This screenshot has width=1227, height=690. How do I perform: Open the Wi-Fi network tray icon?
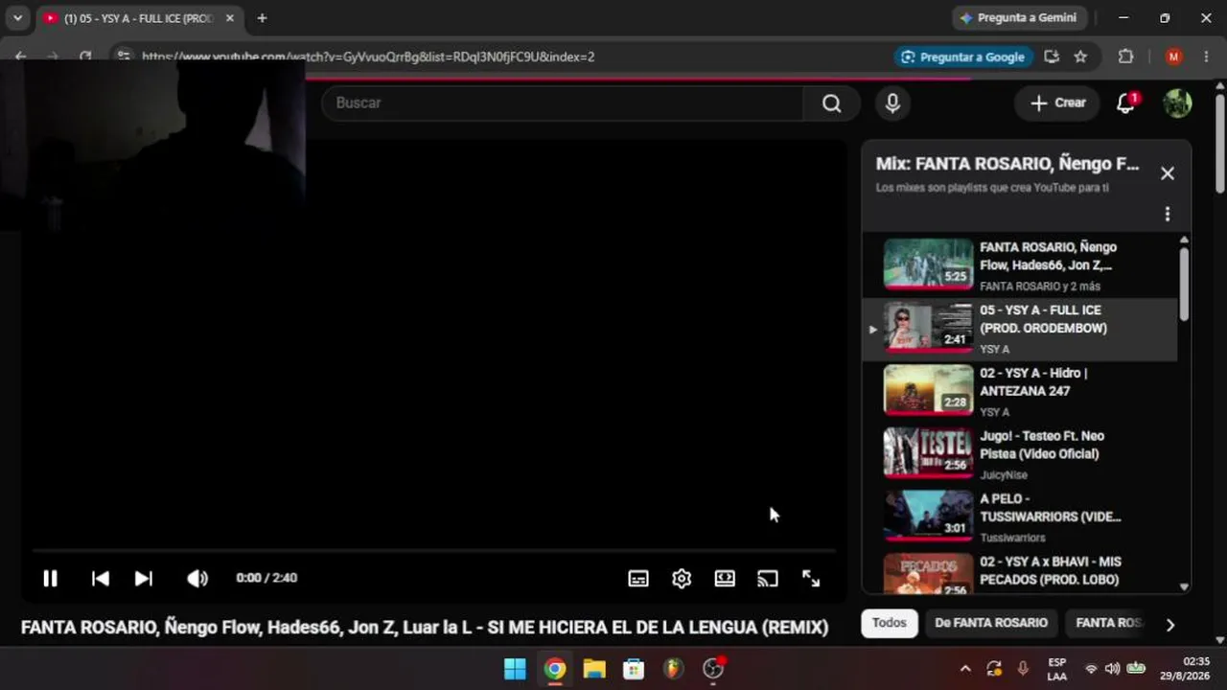pos(1091,669)
